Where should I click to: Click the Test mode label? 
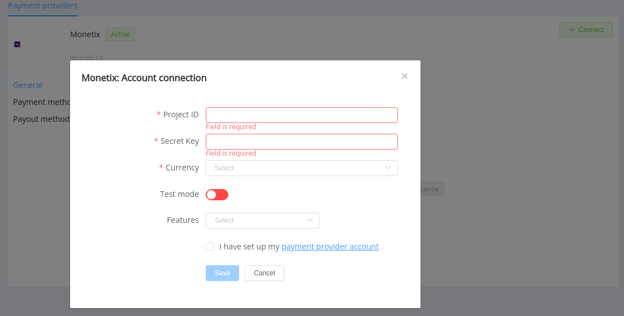coord(180,194)
